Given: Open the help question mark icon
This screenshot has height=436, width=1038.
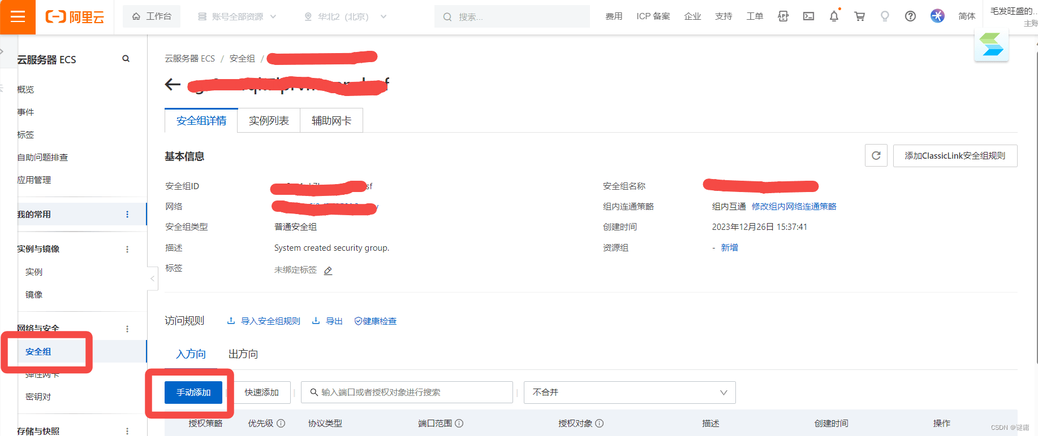Looking at the screenshot, I should pyautogui.click(x=910, y=16).
